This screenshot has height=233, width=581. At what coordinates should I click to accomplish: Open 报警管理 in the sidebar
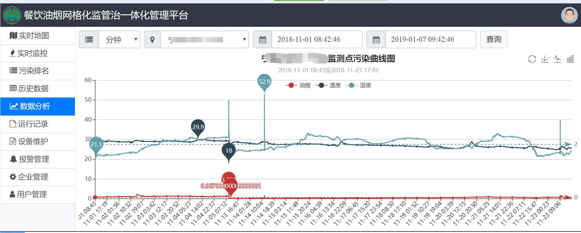(x=37, y=159)
